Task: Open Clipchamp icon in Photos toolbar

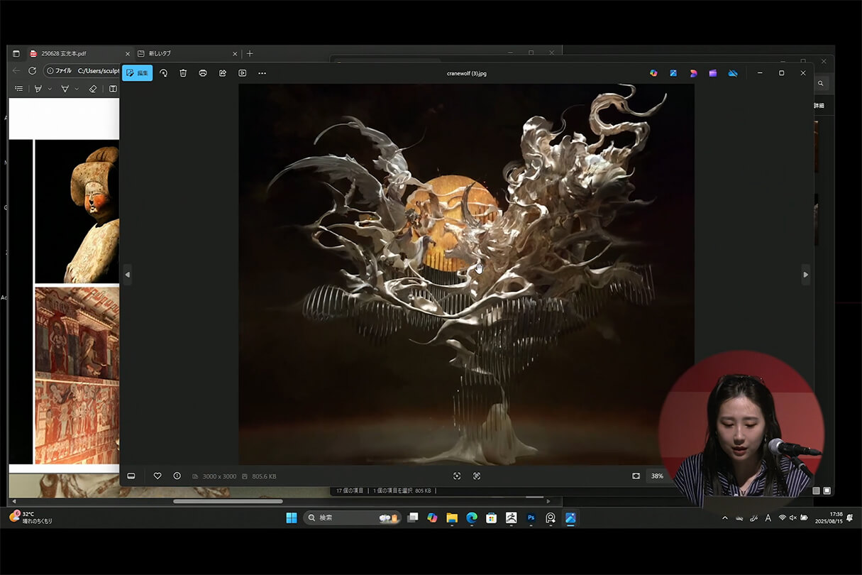Action: pos(713,73)
